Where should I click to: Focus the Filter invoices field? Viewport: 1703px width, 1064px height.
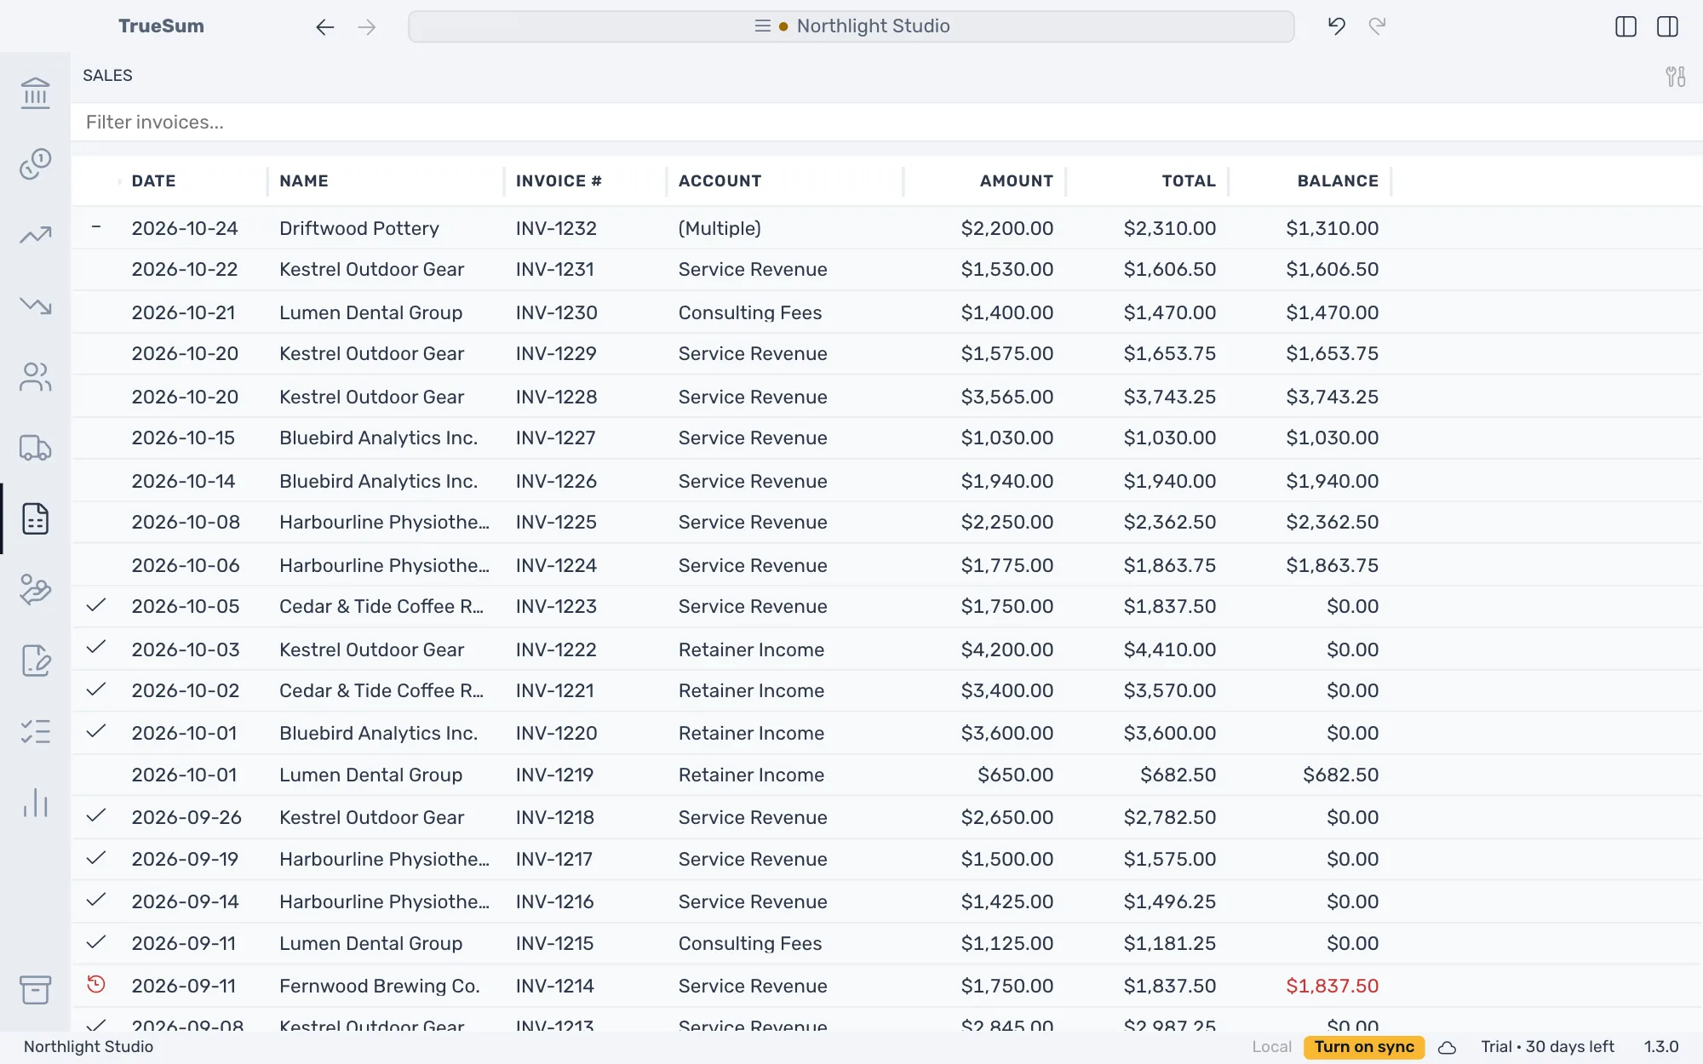click(886, 123)
